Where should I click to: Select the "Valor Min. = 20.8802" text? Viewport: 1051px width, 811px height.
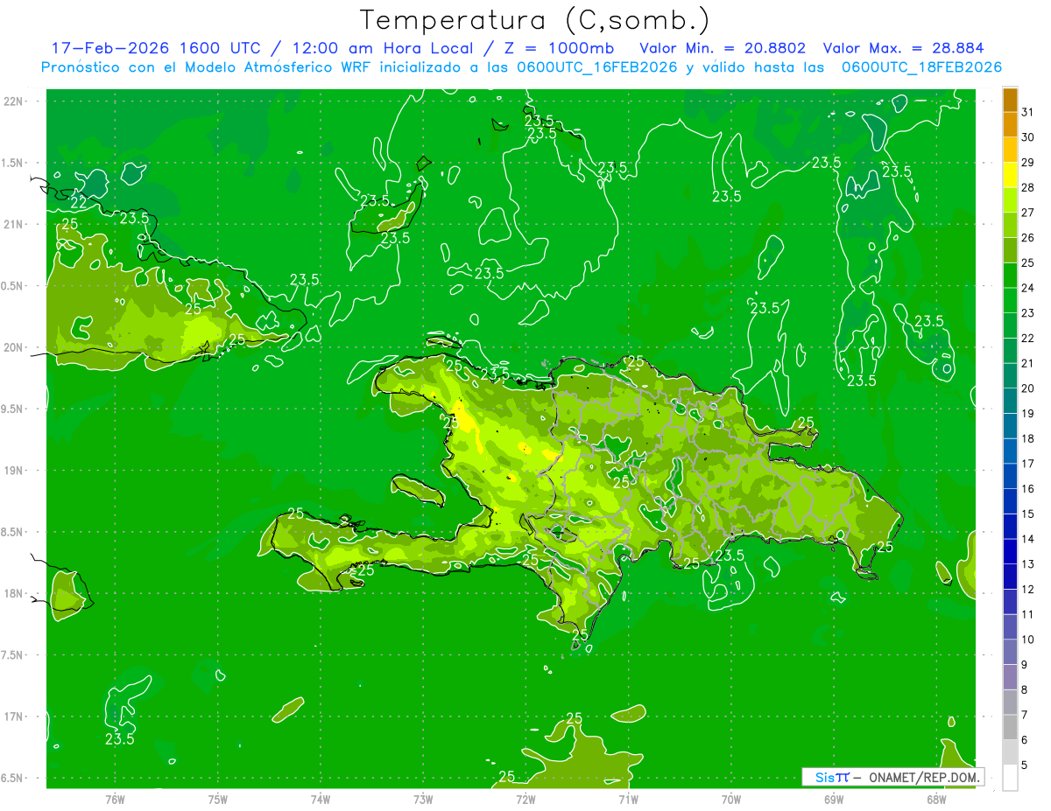pyautogui.click(x=723, y=47)
